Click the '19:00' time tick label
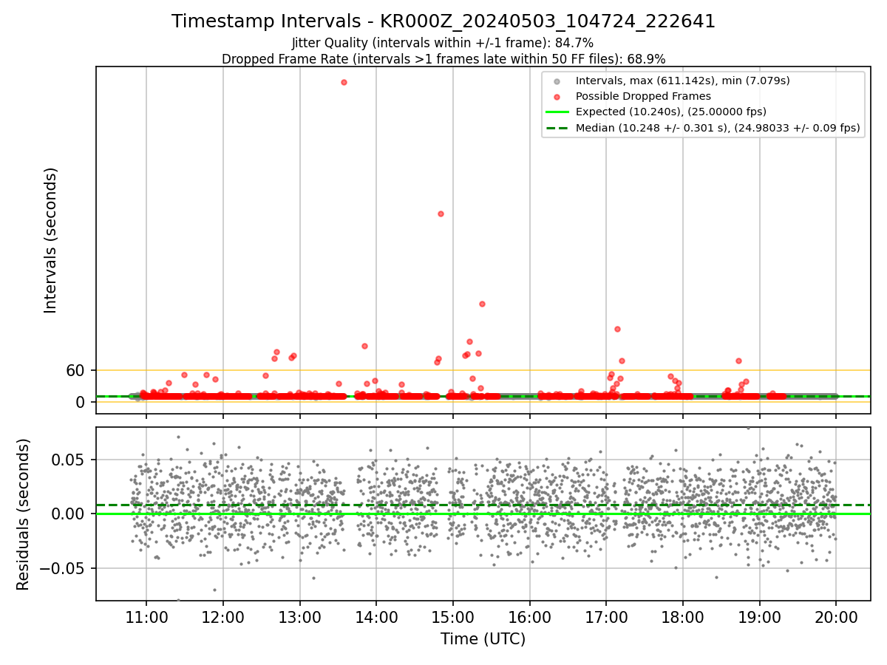The width and height of the screenshot is (887, 665). coord(760,616)
